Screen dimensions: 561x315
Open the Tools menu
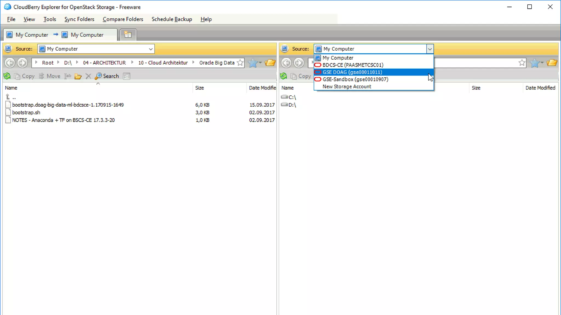tap(50, 19)
